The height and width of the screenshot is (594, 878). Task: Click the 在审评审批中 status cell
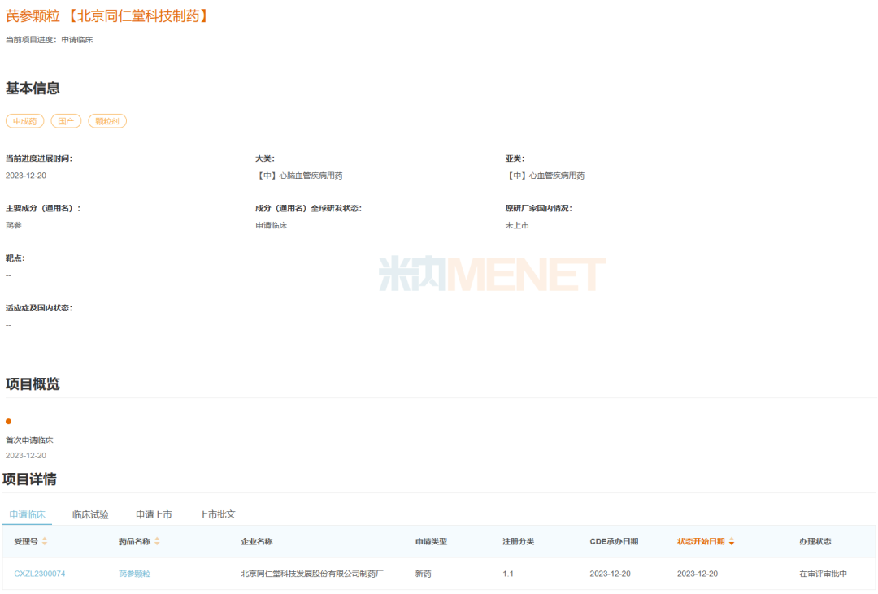click(x=823, y=574)
